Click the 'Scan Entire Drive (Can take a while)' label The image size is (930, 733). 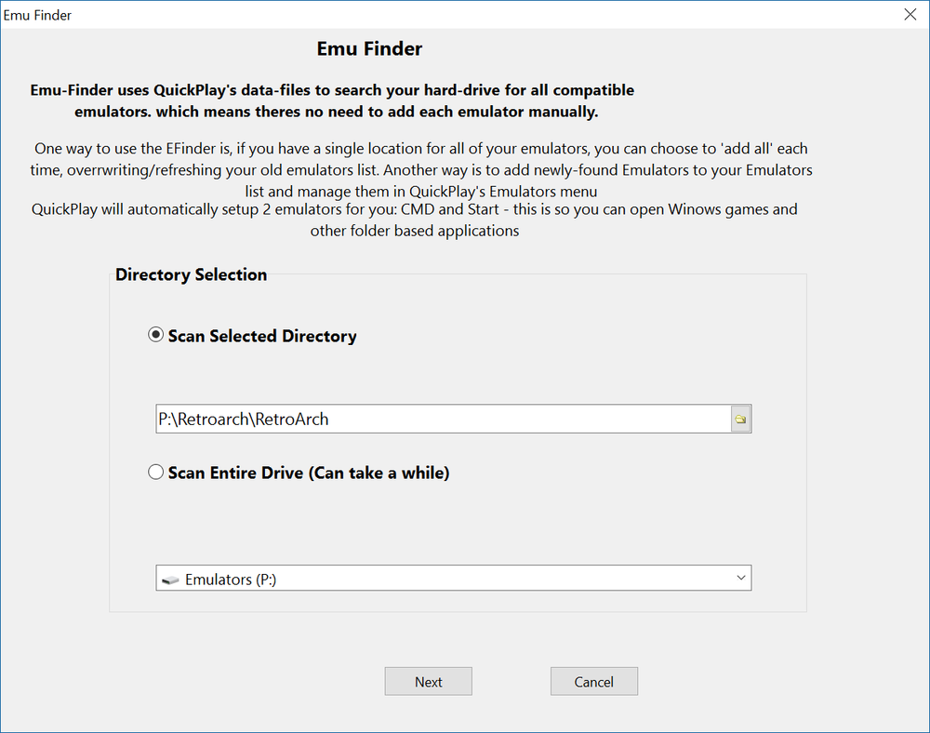(309, 473)
